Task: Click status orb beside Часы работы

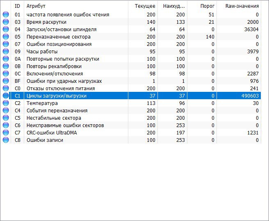Action: [6, 51]
